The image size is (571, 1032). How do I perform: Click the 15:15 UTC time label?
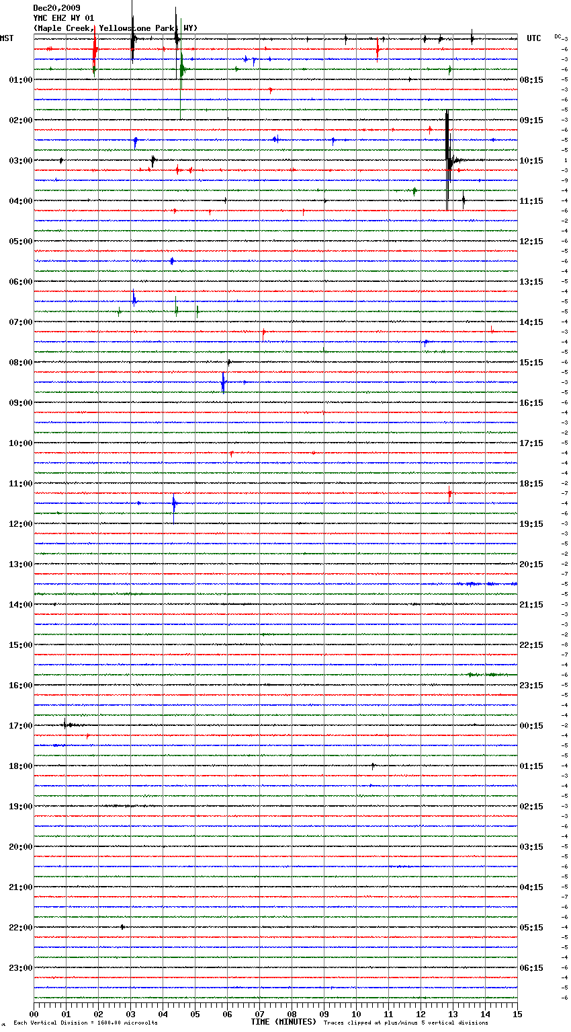(x=531, y=363)
